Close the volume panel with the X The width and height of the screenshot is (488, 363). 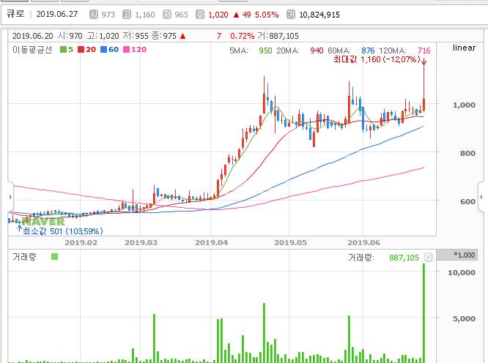click(428, 258)
